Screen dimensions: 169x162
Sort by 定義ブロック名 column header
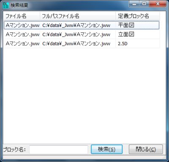138,16
